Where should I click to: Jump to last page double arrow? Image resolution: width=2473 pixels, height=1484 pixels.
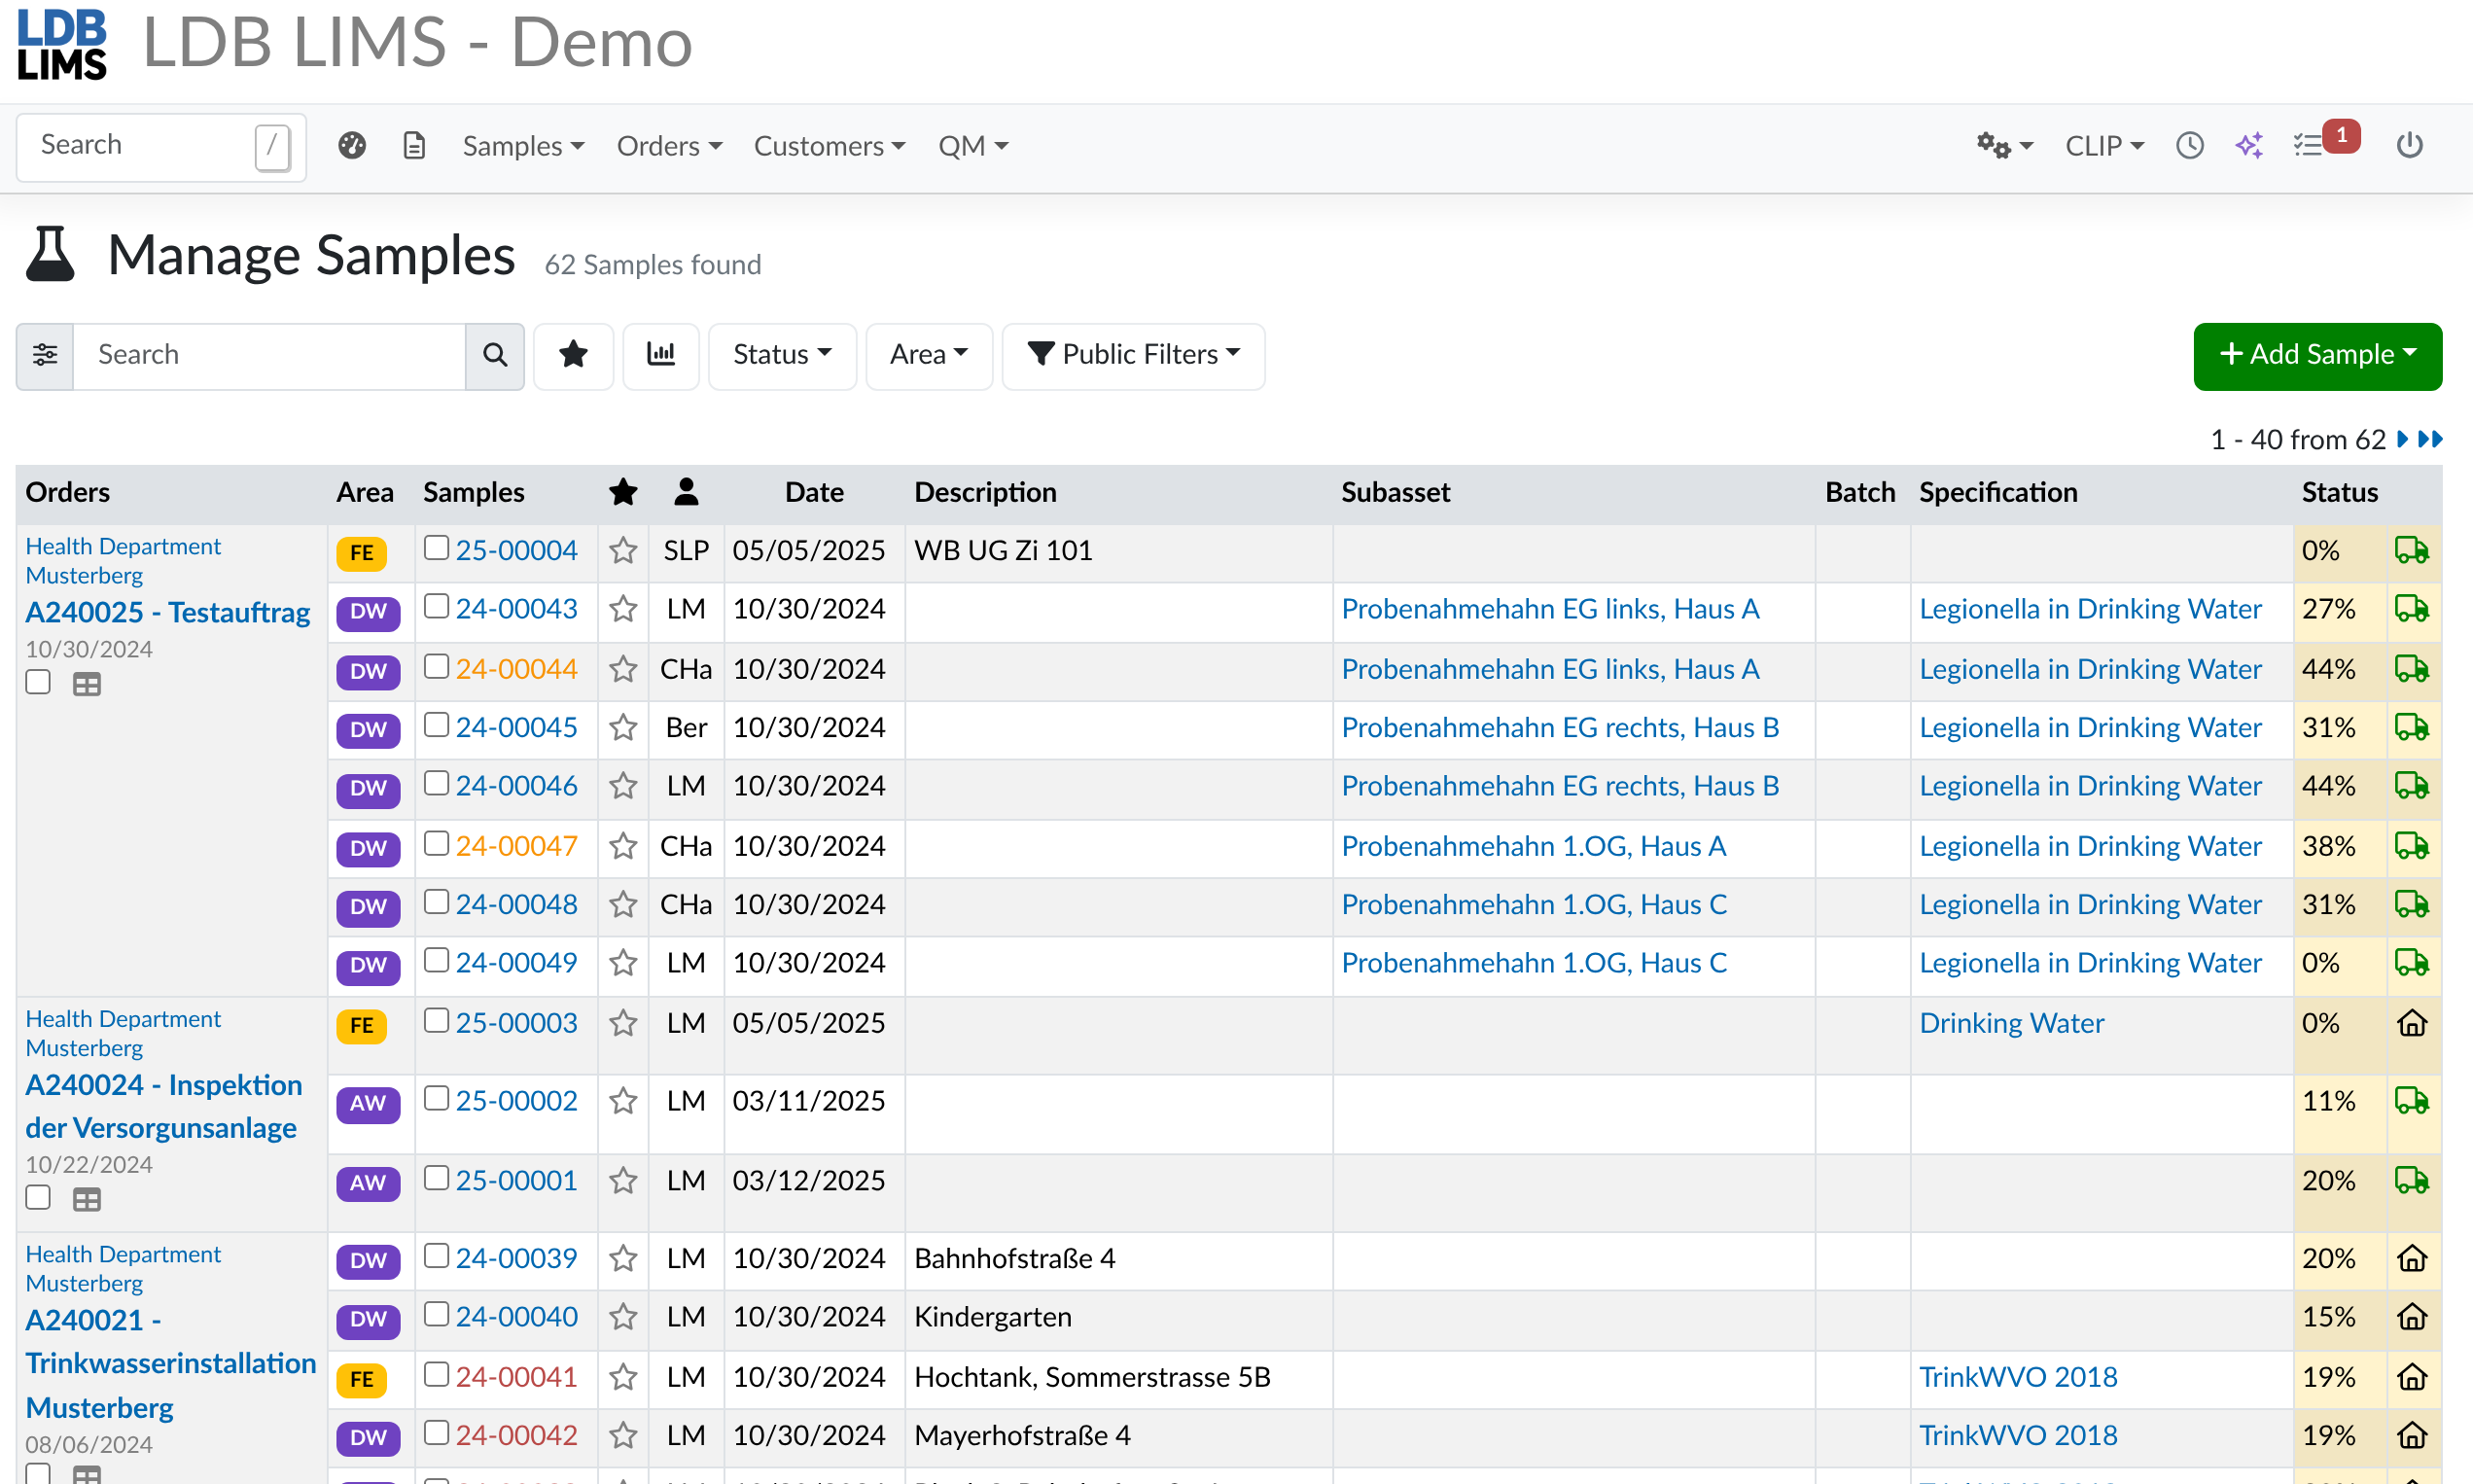tap(2430, 439)
